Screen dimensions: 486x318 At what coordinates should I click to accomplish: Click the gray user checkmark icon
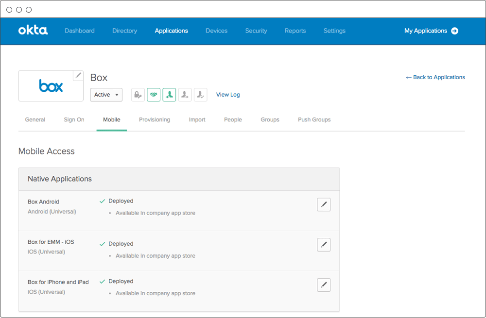[200, 95]
